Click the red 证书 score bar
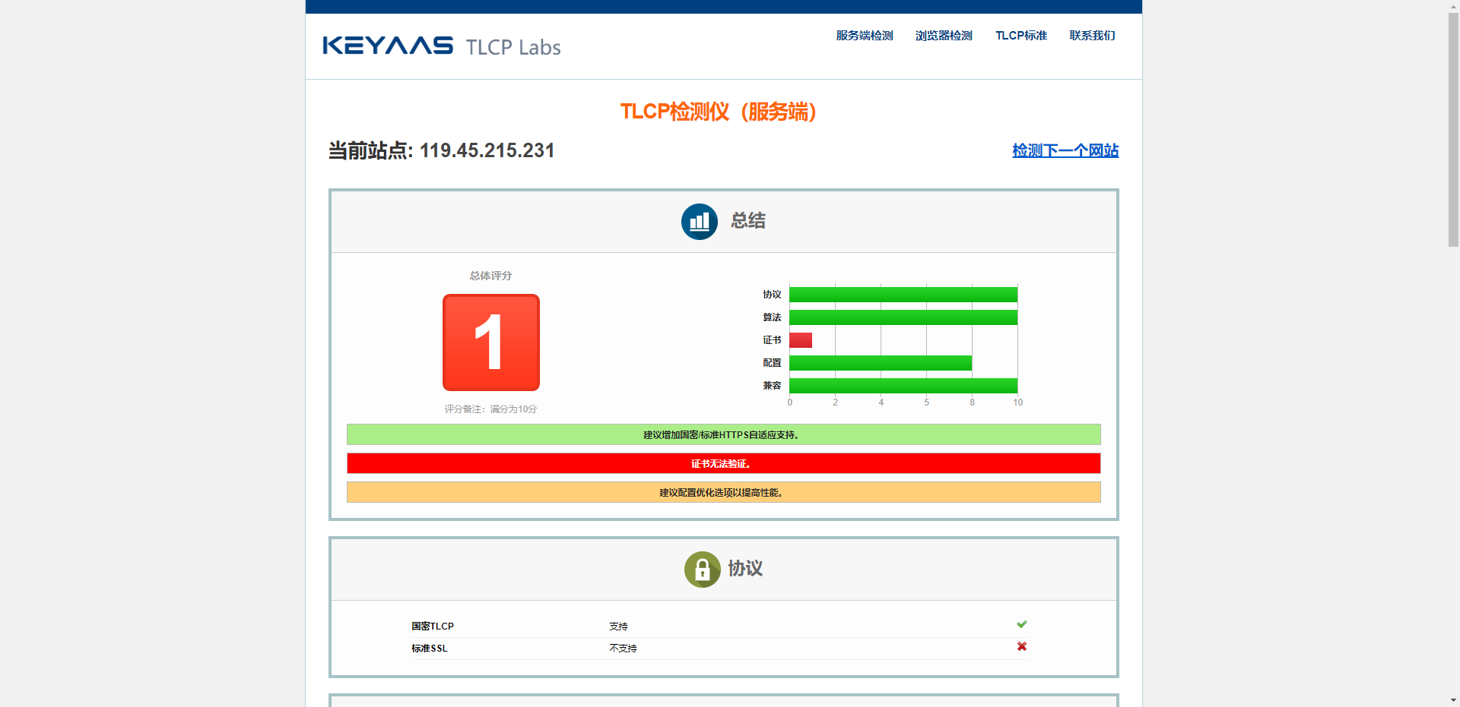 tap(800, 340)
